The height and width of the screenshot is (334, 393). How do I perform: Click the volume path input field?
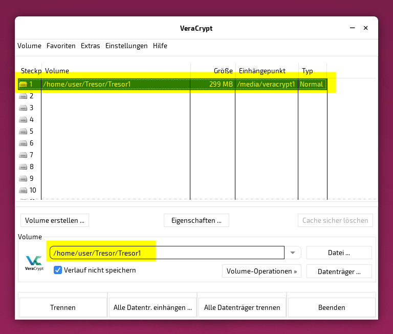(x=167, y=253)
